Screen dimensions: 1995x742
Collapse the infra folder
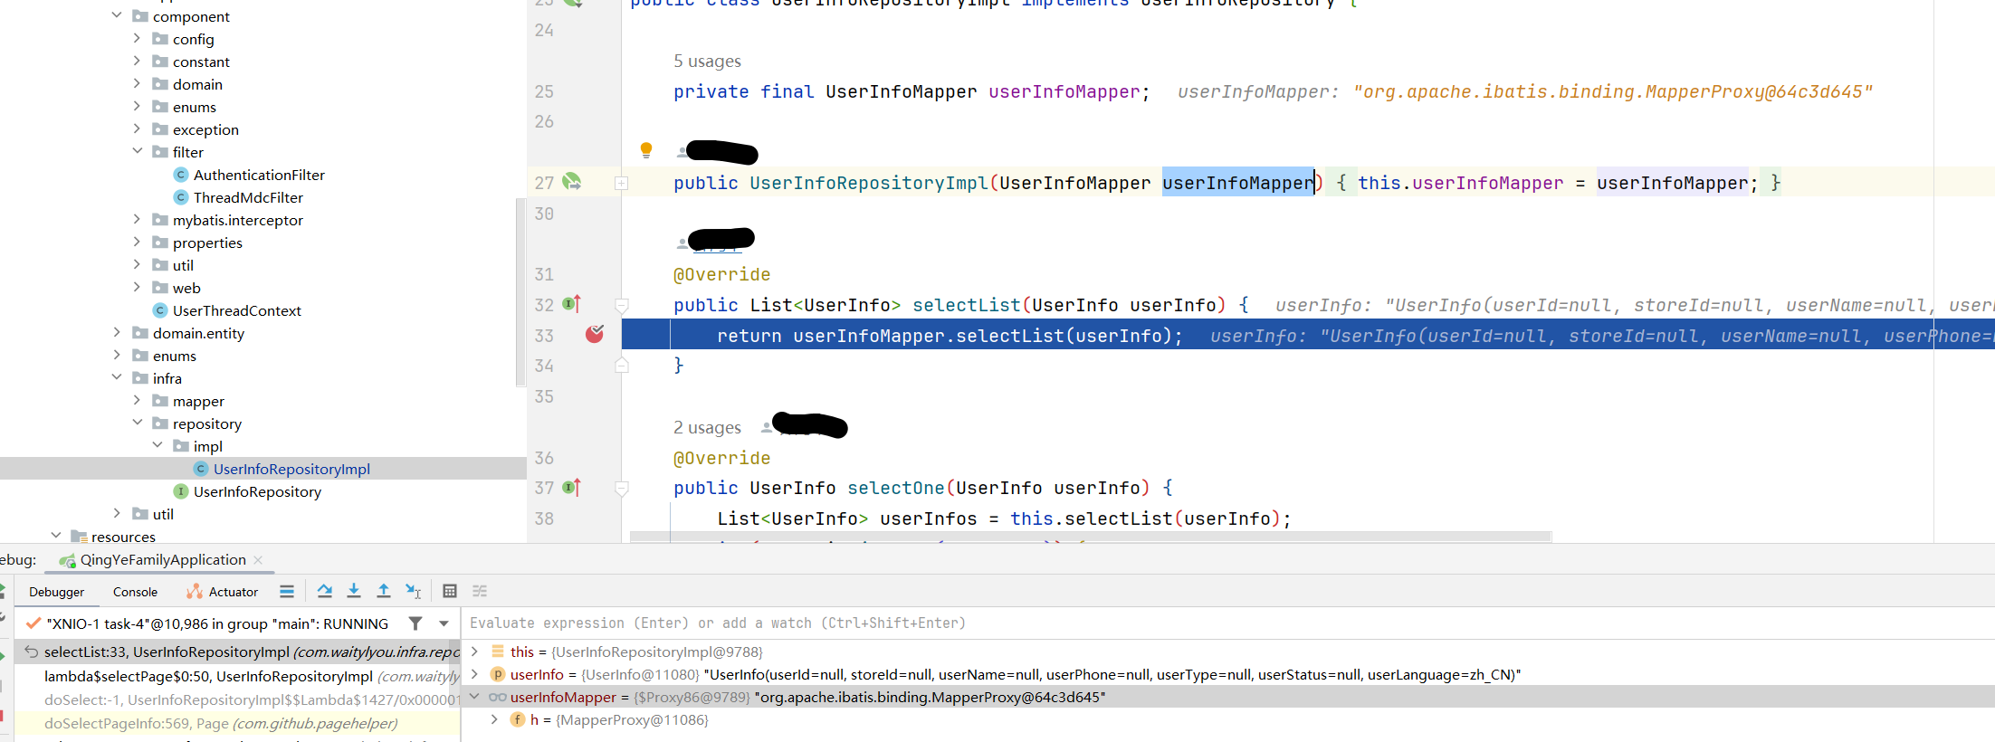(x=117, y=377)
